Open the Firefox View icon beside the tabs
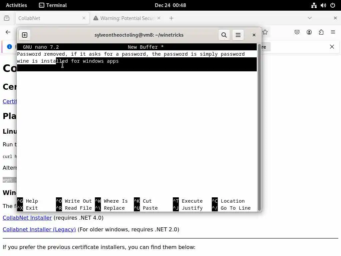The width and height of the screenshot is (341, 256). (7, 18)
